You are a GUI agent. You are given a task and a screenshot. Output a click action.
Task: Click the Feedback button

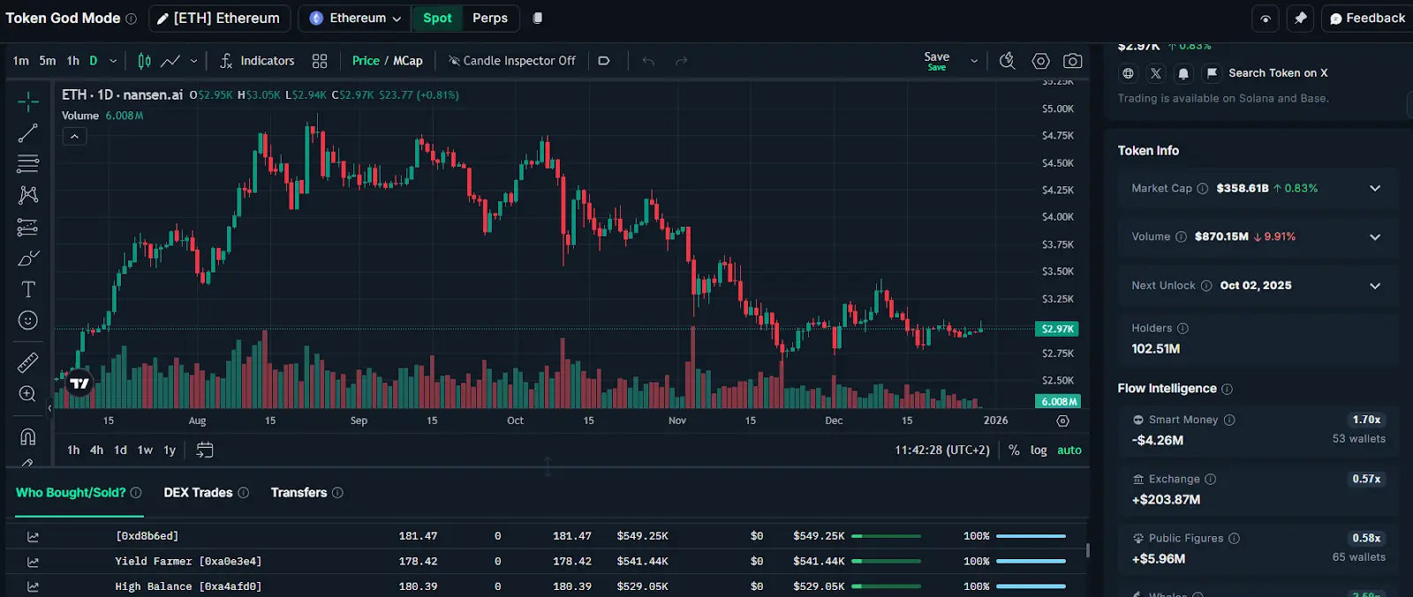click(x=1367, y=18)
